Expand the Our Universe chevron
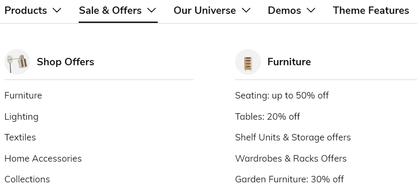The height and width of the screenshot is (191, 417). 246,10
